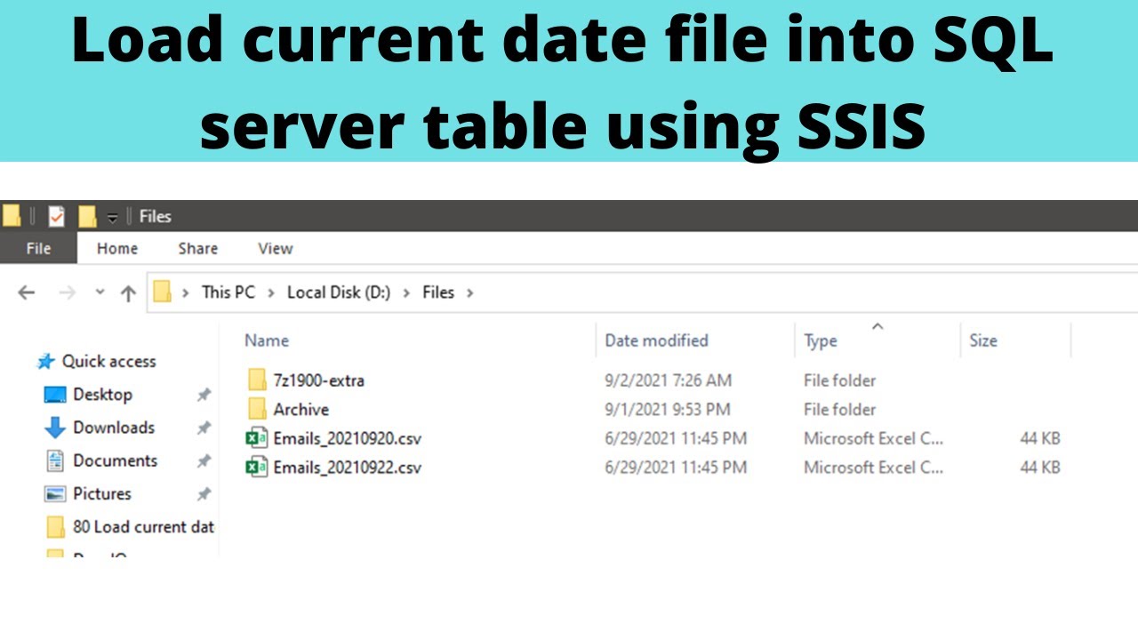The width and height of the screenshot is (1138, 640).
Task: Open the File menu tab
Action: click(38, 248)
